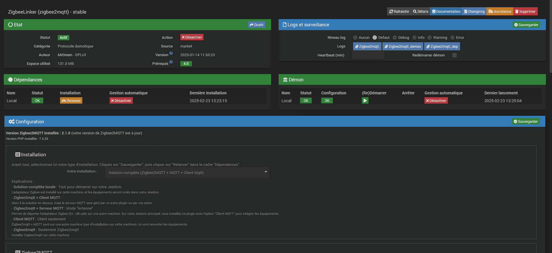Click the Dépendances statut OK badge
The height and width of the screenshot is (253, 552).
[x=37, y=101]
